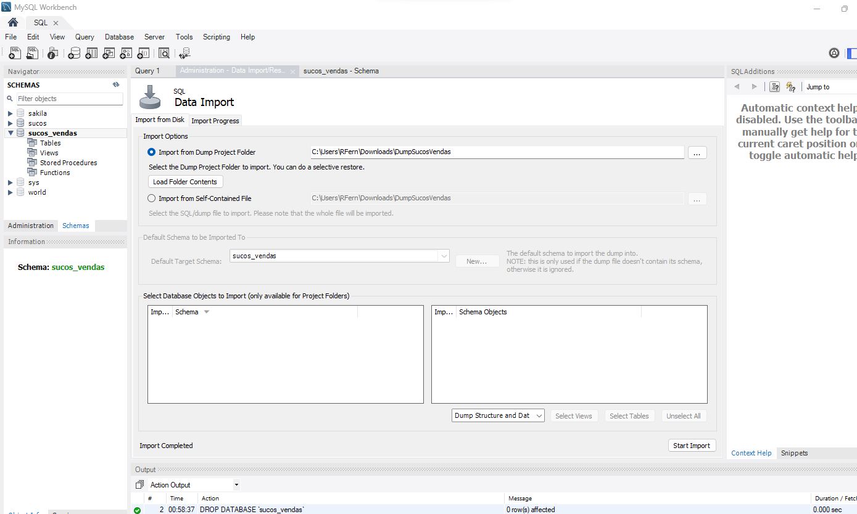Click the Unselect All button
The height and width of the screenshot is (514, 857).
click(x=684, y=416)
